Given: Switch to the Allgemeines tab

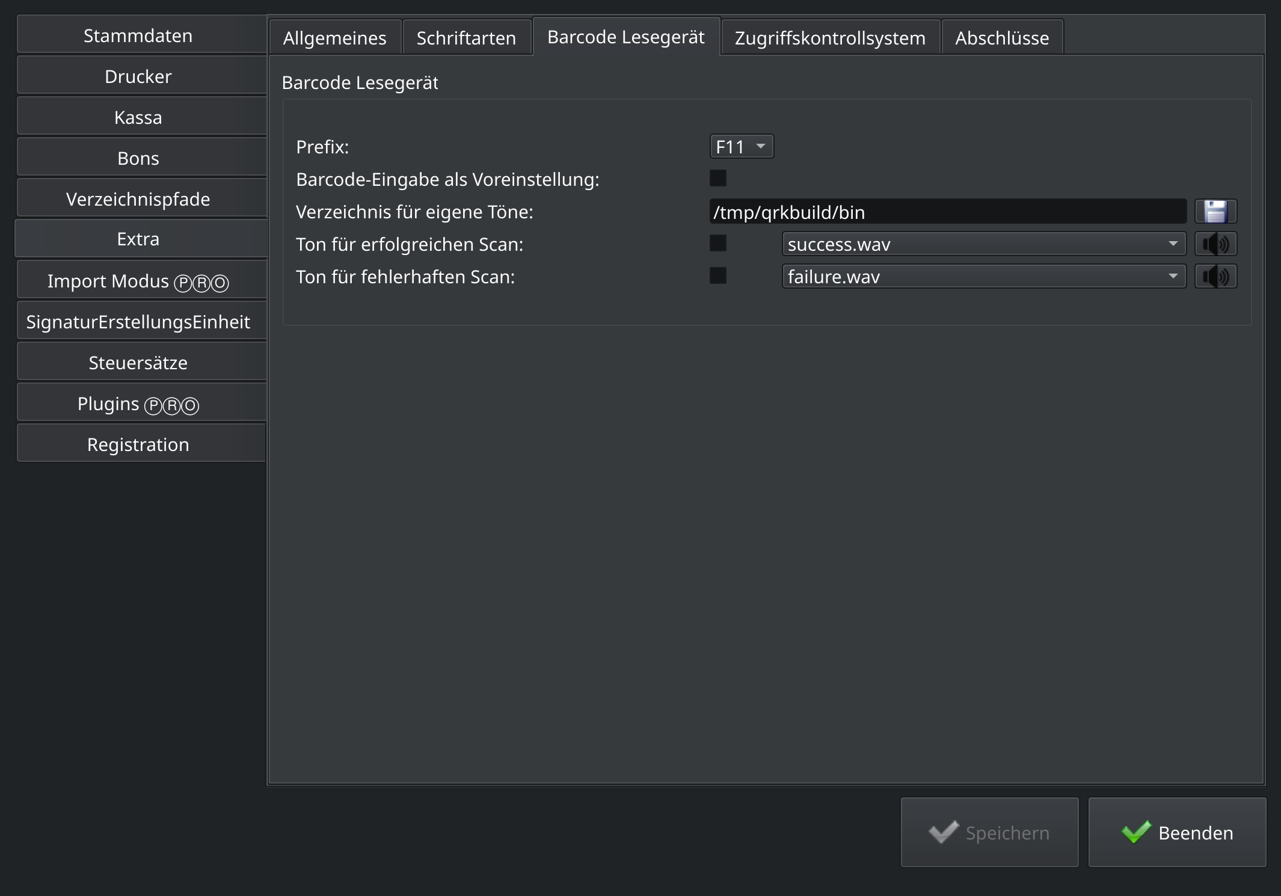Looking at the screenshot, I should pos(335,37).
